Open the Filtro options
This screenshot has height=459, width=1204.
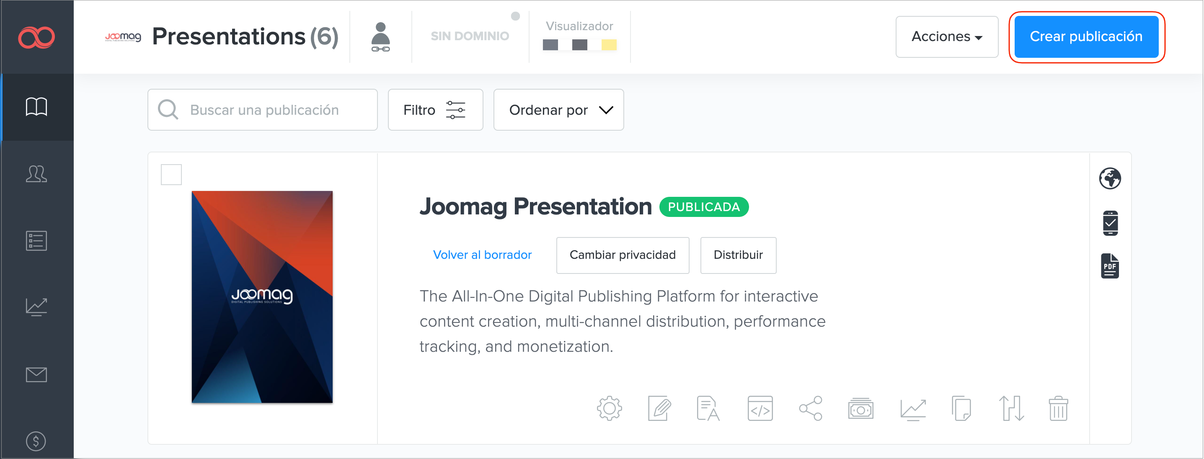point(435,110)
